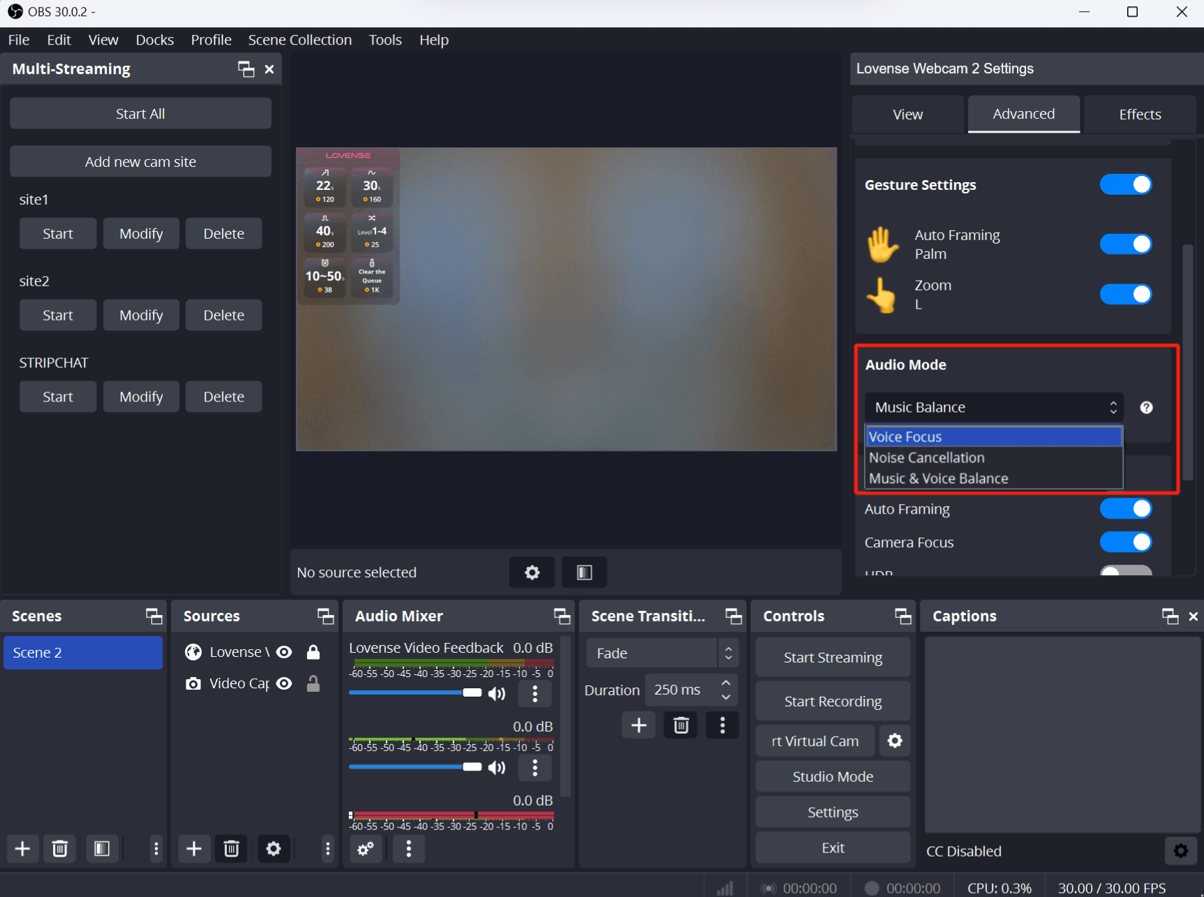Open source properties gear next to No source selected
Screen dimensions: 1204x897
point(532,572)
